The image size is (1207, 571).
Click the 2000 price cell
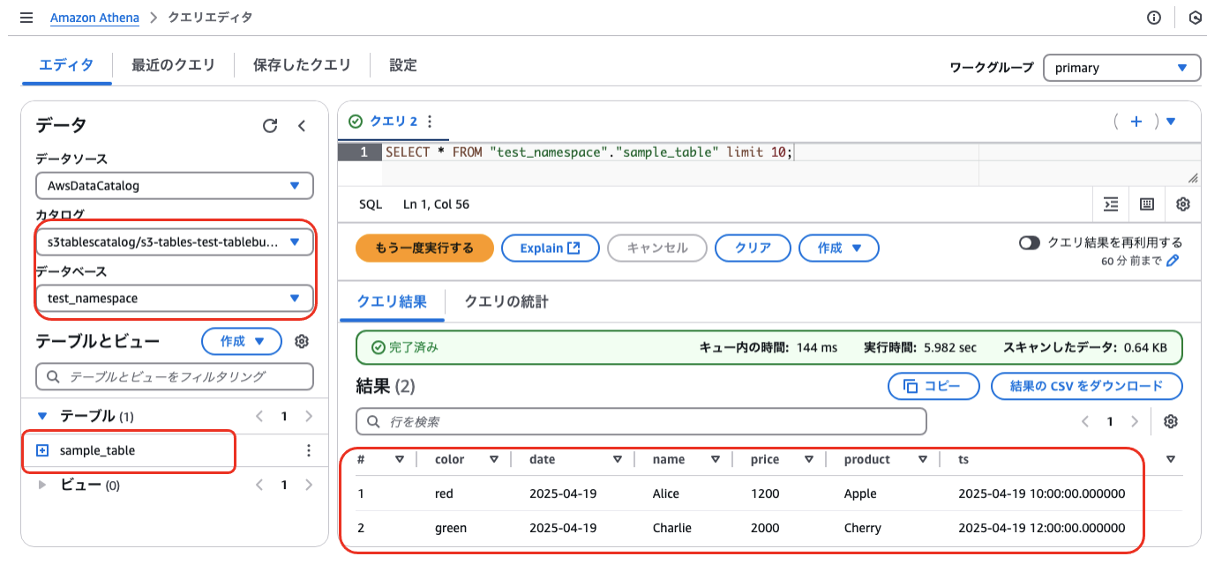click(x=765, y=528)
